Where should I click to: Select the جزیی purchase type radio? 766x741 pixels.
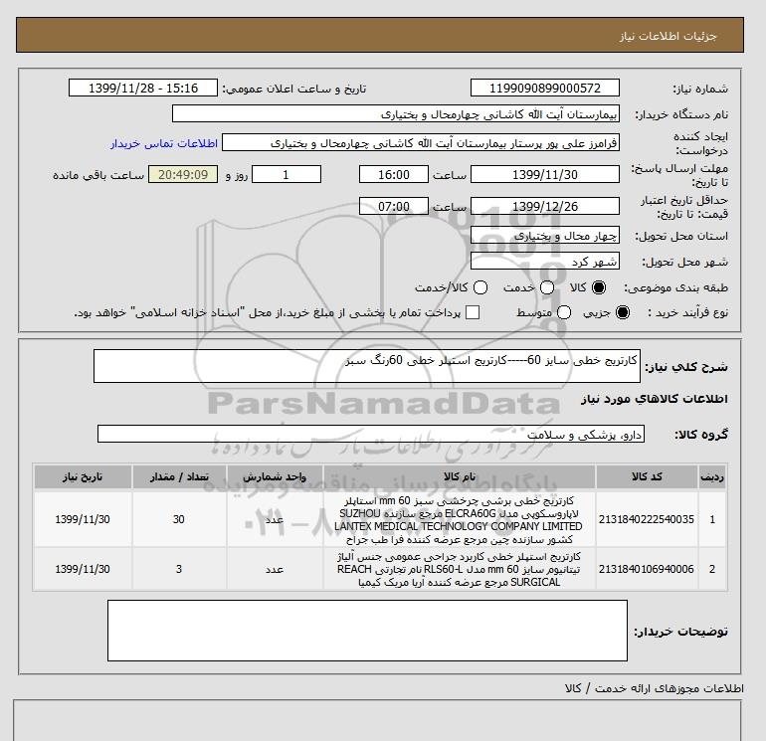[x=623, y=312]
